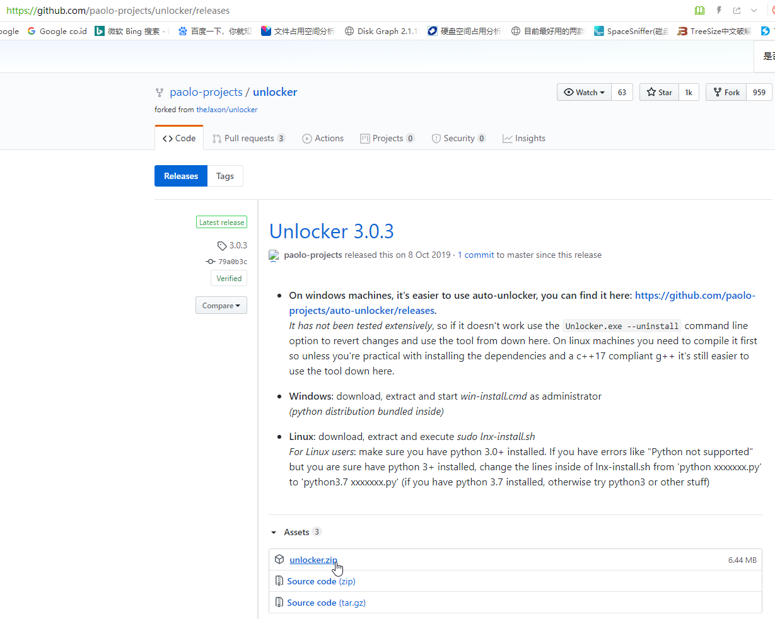775x619 pixels.
Task: Collapse the Assets section triangle
Action: pos(274,533)
